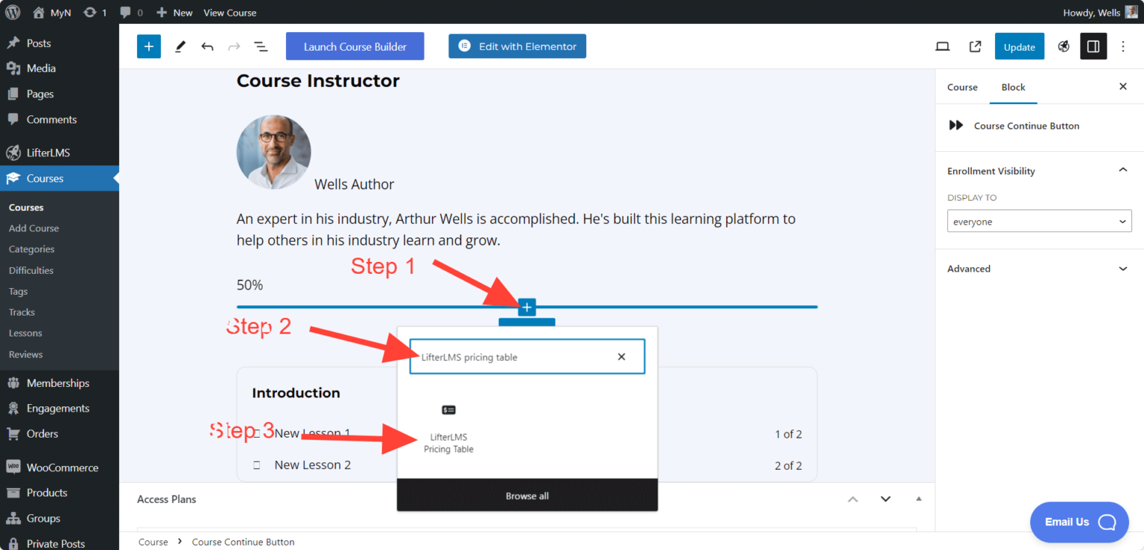Open the desktop preview options icon
The width and height of the screenshot is (1144, 550).
tap(942, 46)
